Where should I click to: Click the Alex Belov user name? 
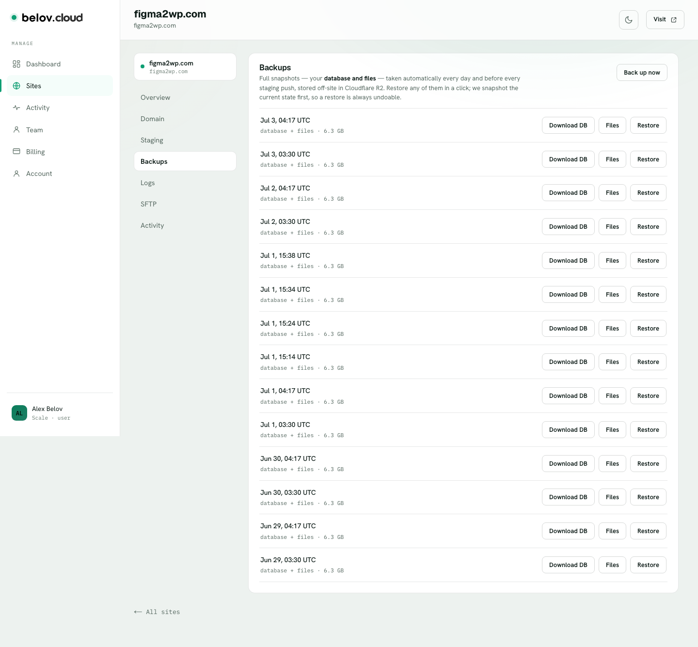(x=48, y=409)
